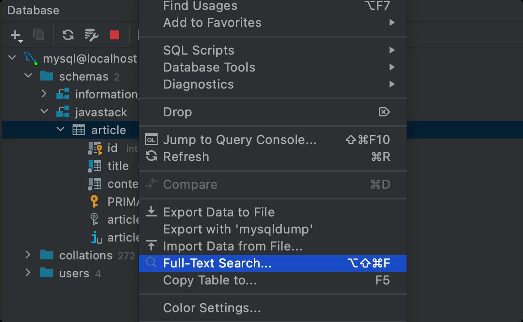Click the PRIMARY key icon in tree
The height and width of the screenshot is (322, 523).
(94, 202)
